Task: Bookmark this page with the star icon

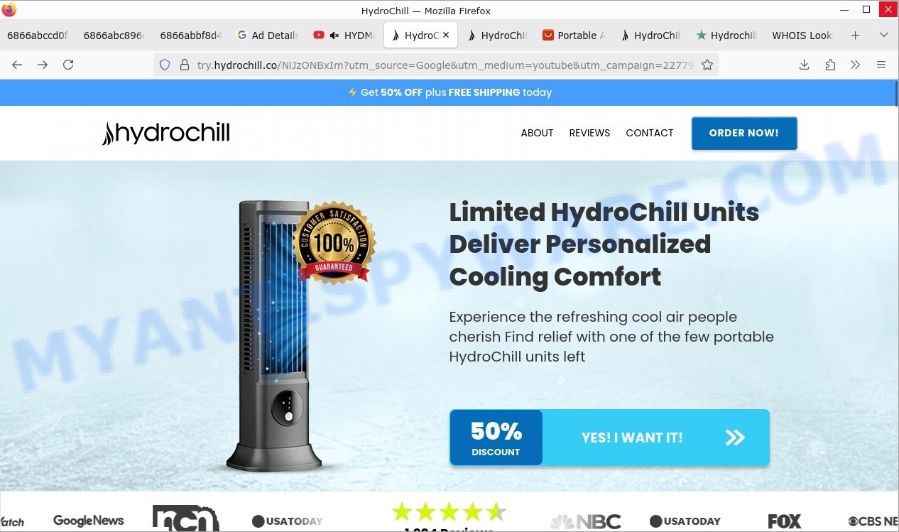Action: point(707,65)
